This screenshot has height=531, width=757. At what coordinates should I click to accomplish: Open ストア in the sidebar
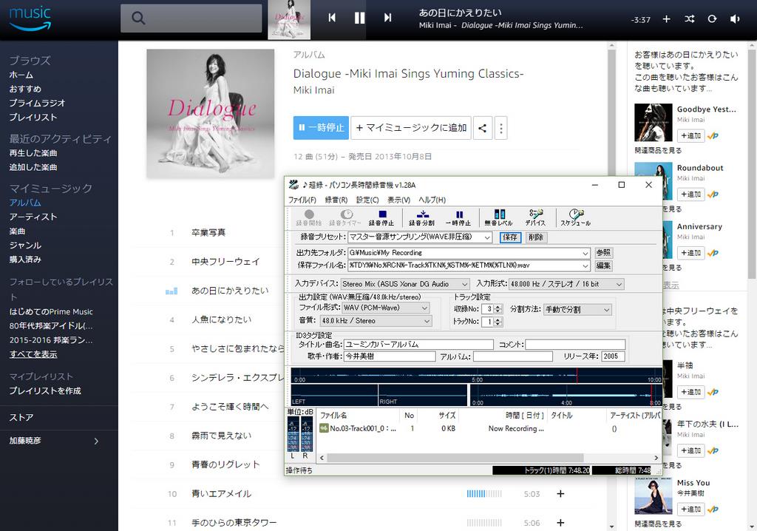coord(21,417)
